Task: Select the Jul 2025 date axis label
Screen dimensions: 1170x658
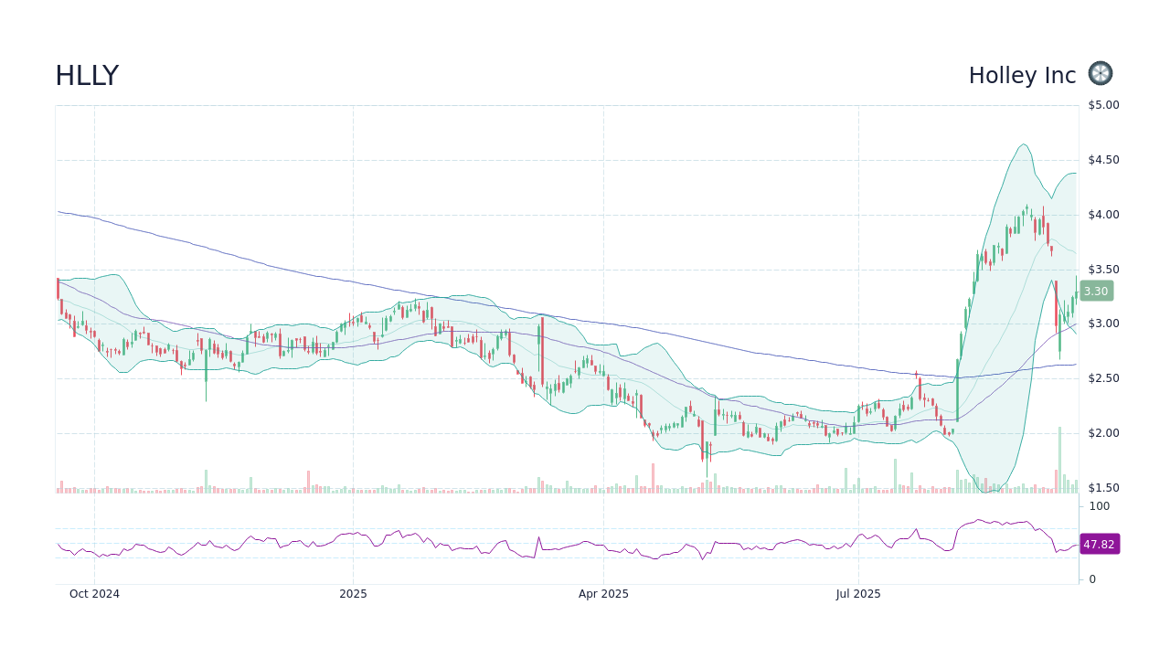Action: click(x=857, y=594)
